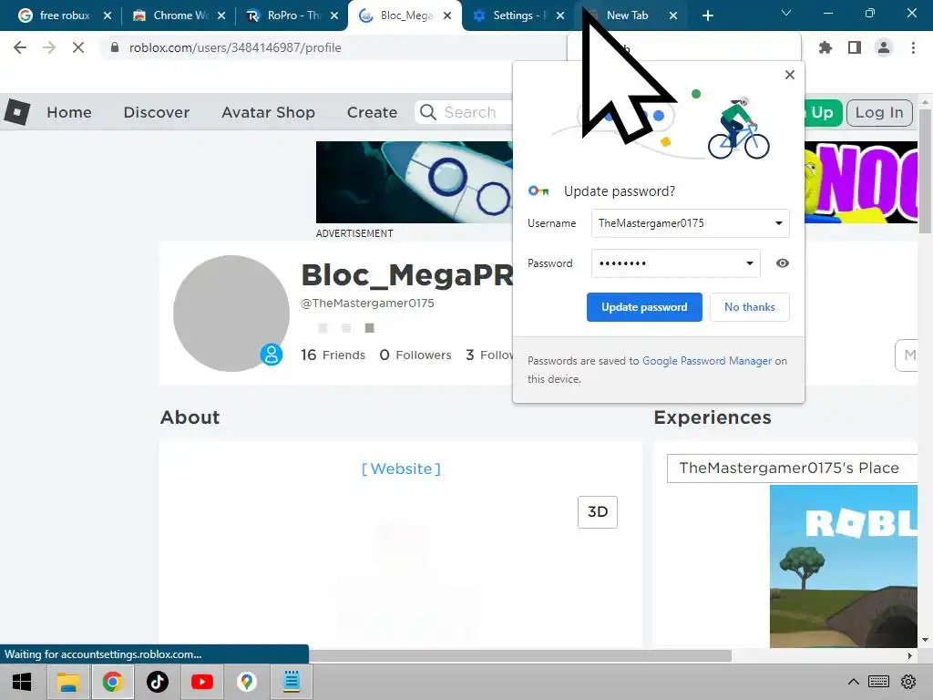Open the 16 Friends list
This screenshot has width=933, height=700.
tap(333, 355)
